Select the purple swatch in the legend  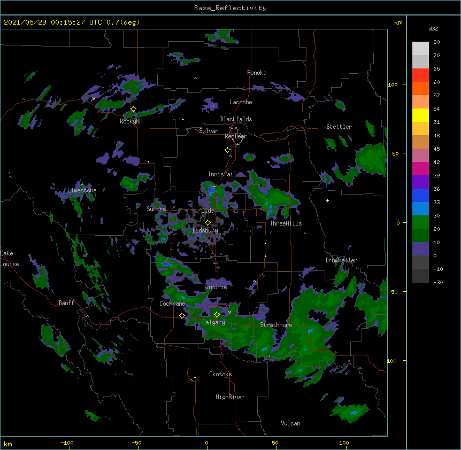(x=420, y=182)
